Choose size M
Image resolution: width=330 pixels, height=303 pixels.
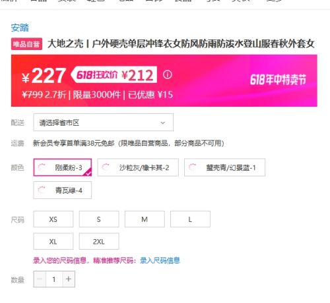click(145, 219)
